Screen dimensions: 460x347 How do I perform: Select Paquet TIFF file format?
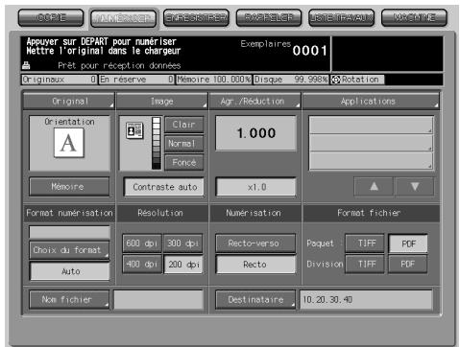365,243
